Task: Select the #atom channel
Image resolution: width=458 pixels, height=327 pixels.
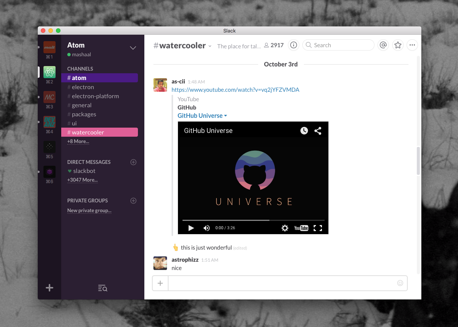Action: [99, 78]
